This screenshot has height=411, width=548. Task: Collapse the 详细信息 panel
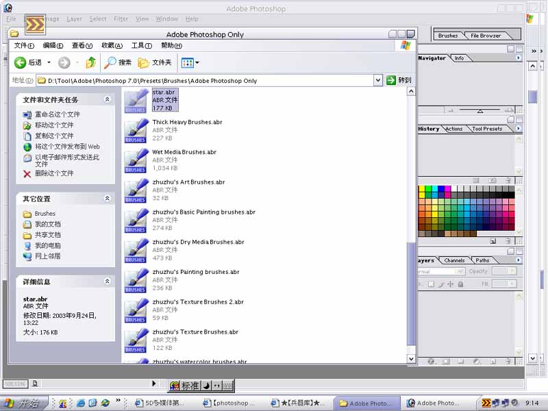[x=108, y=282]
